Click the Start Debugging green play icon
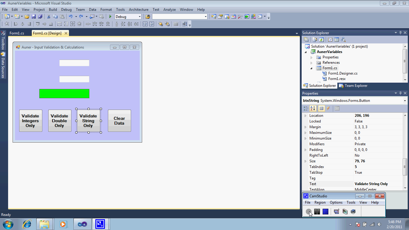Screen dimensions: 409x230 click(110, 17)
